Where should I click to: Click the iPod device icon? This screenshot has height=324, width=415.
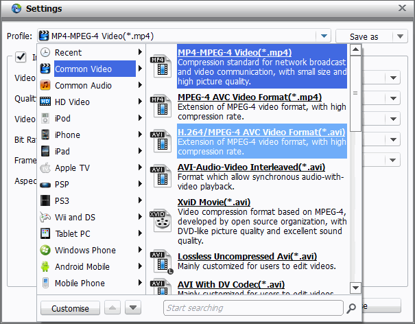tap(45, 118)
